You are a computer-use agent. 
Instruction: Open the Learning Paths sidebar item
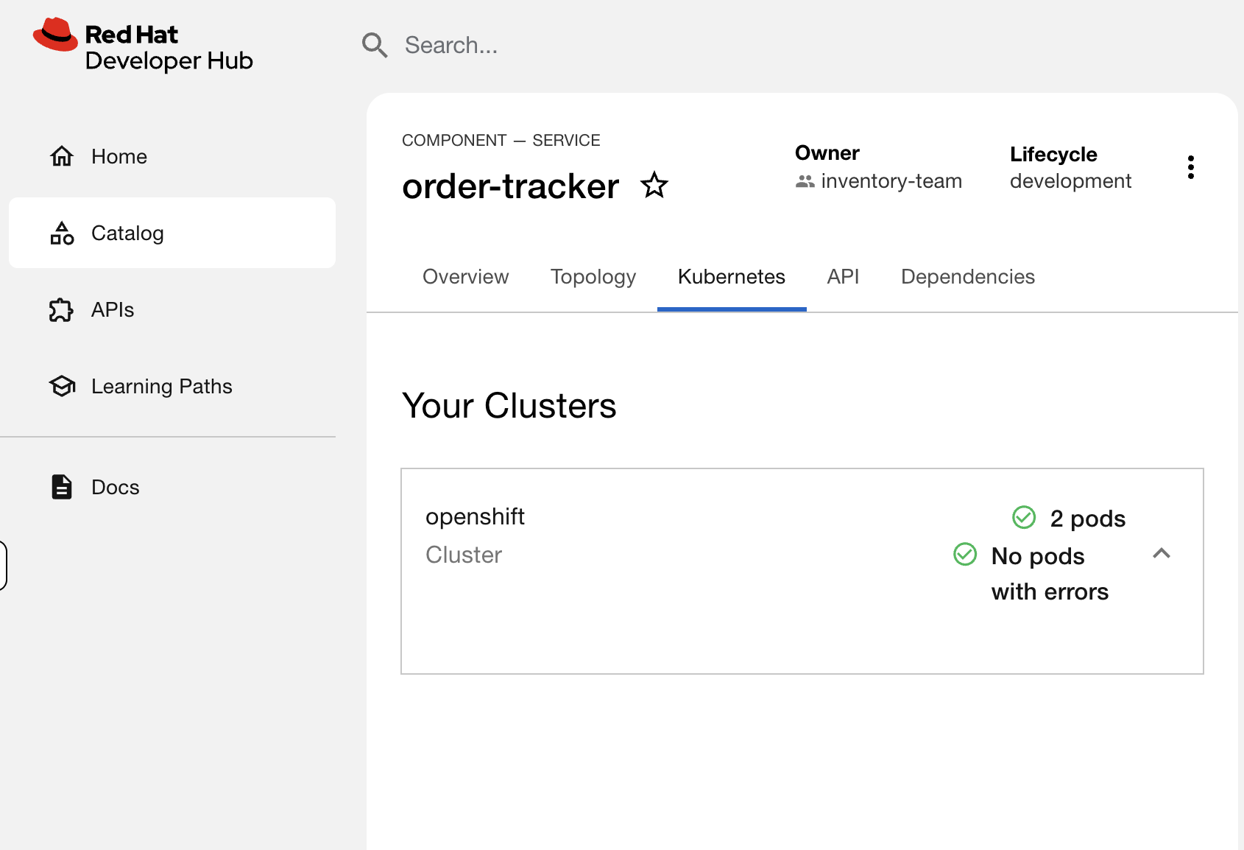pyautogui.click(x=172, y=386)
